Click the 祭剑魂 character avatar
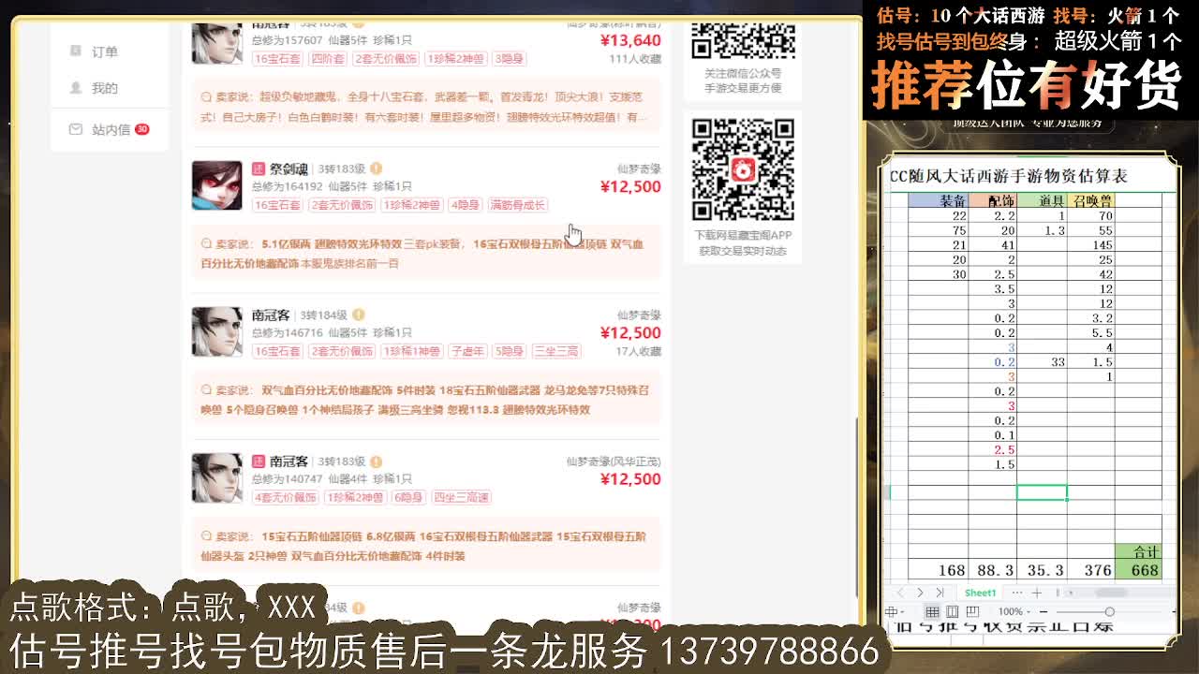This screenshot has width=1199, height=674. [215, 185]
